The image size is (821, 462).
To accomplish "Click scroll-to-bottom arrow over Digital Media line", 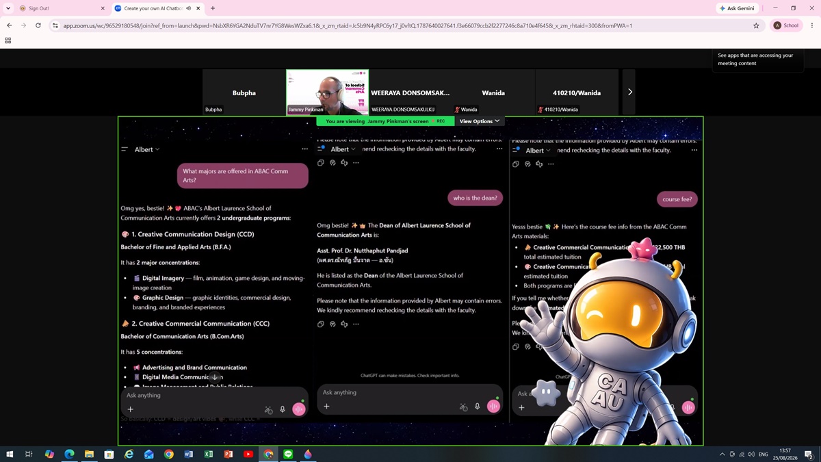I will click(x=215, y=377).
